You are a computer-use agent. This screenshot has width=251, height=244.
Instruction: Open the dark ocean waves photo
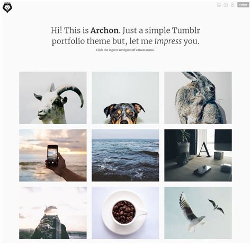(125, 155)
